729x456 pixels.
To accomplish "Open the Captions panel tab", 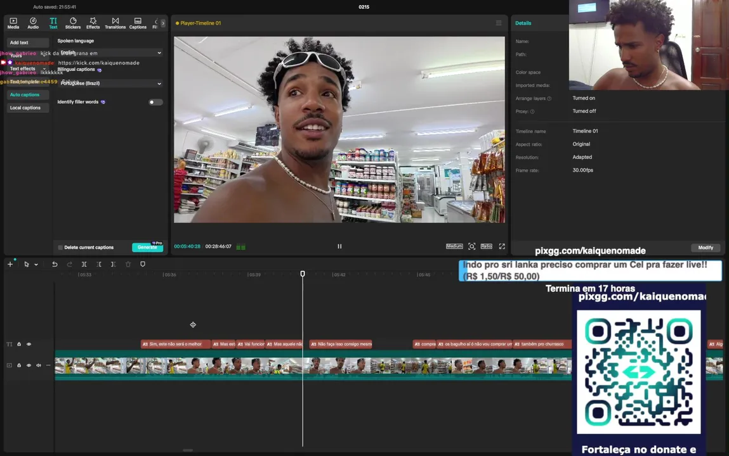I will pyautogui.click(x=138, y=23).
